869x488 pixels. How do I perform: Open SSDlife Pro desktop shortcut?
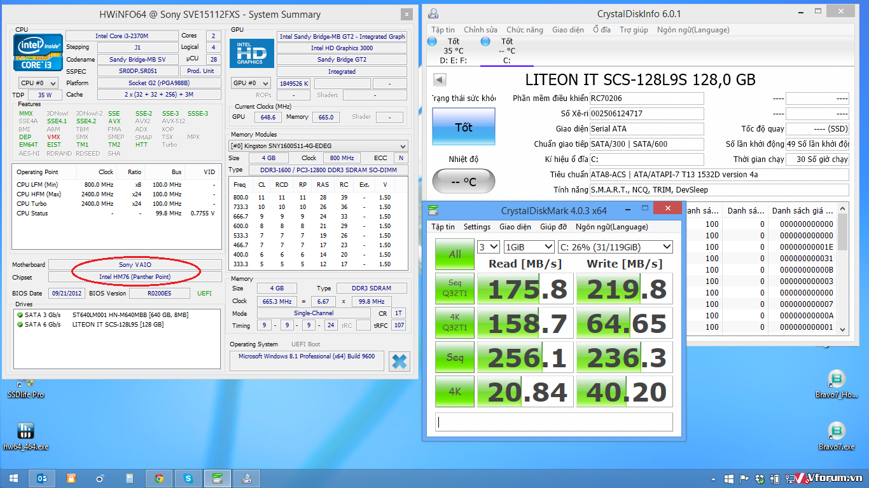[x=25, y=388]
